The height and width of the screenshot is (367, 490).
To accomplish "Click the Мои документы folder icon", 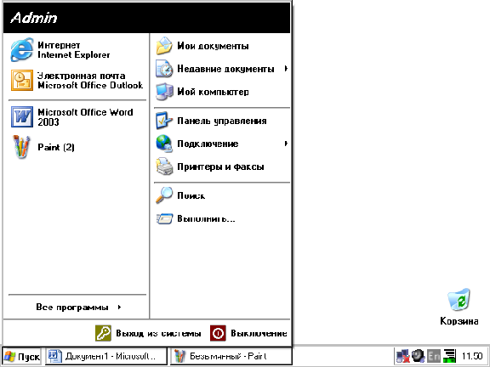I will coord(164,46).
